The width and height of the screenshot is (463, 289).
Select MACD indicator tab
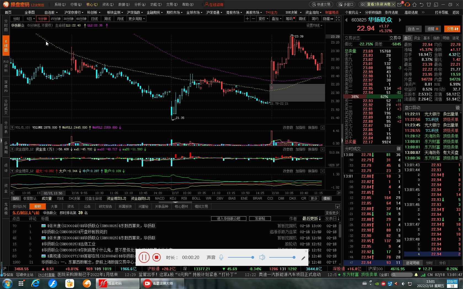click(160, 198)
